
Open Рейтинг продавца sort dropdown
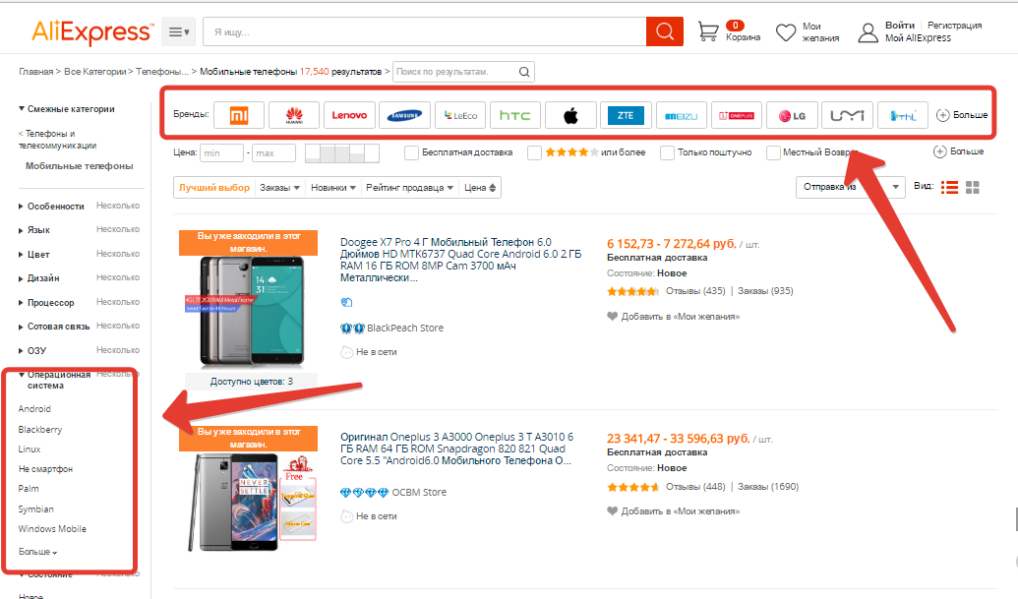pos(409,188)
